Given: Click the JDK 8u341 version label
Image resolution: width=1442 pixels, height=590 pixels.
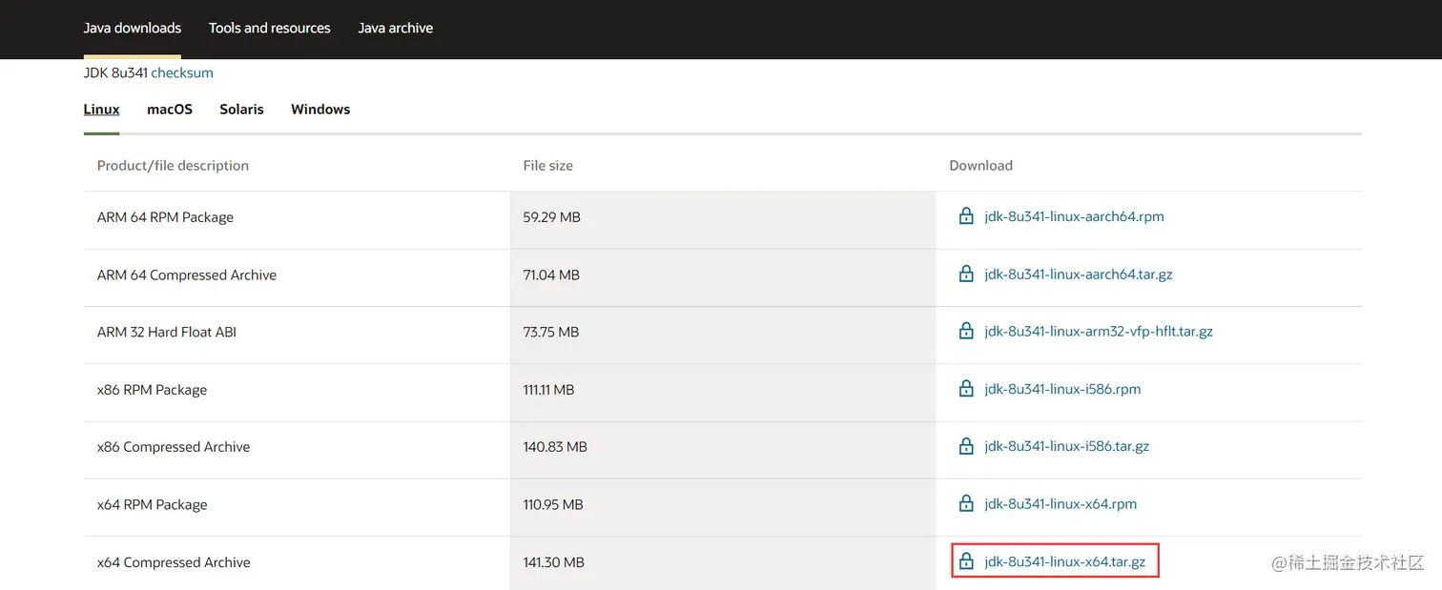Looking at the screenshot, I should coord(115,72).
